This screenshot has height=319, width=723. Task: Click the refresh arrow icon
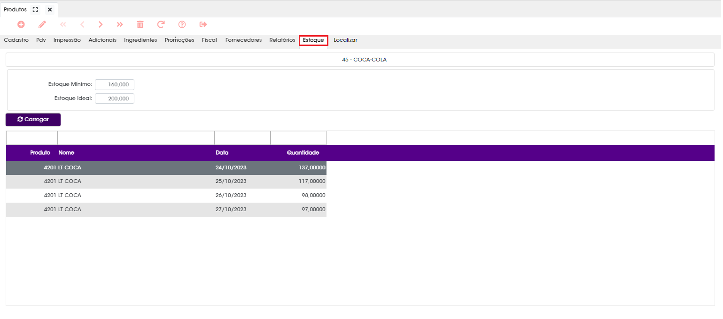pos(161,24)
